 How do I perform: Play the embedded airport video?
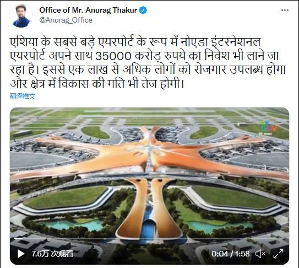click(x=21, y=254)
